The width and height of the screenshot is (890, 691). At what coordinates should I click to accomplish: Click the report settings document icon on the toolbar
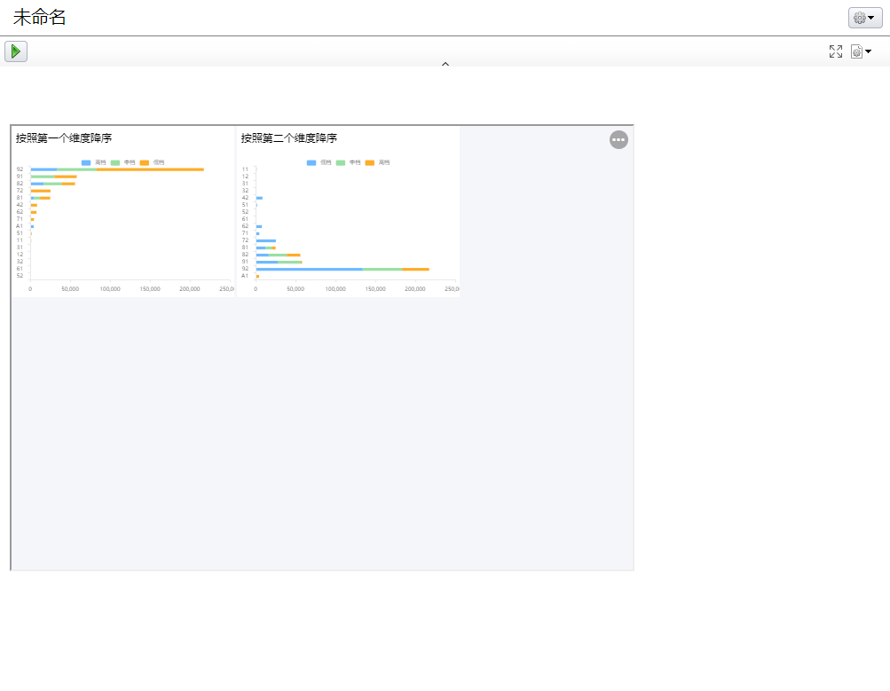tap(855, 51)
